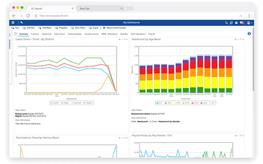Screen dimensions: 263x164
Task: Click Show Filters in the toolbar
Action: click(78, 28)
